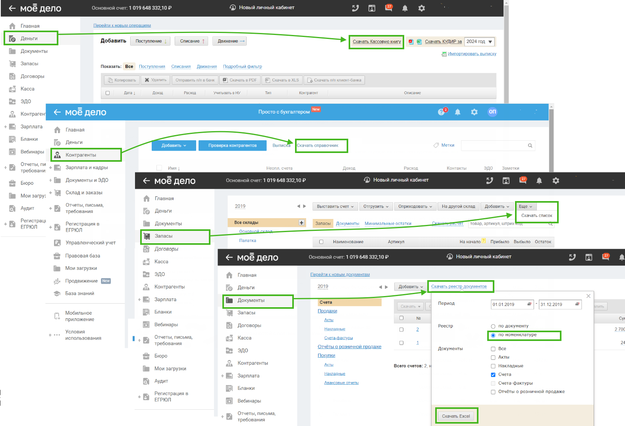This screenshot has width=625, height=426.
Task: Click the Проверка контрагентов button
Action: pyautogui.click(x=232, y=145)
